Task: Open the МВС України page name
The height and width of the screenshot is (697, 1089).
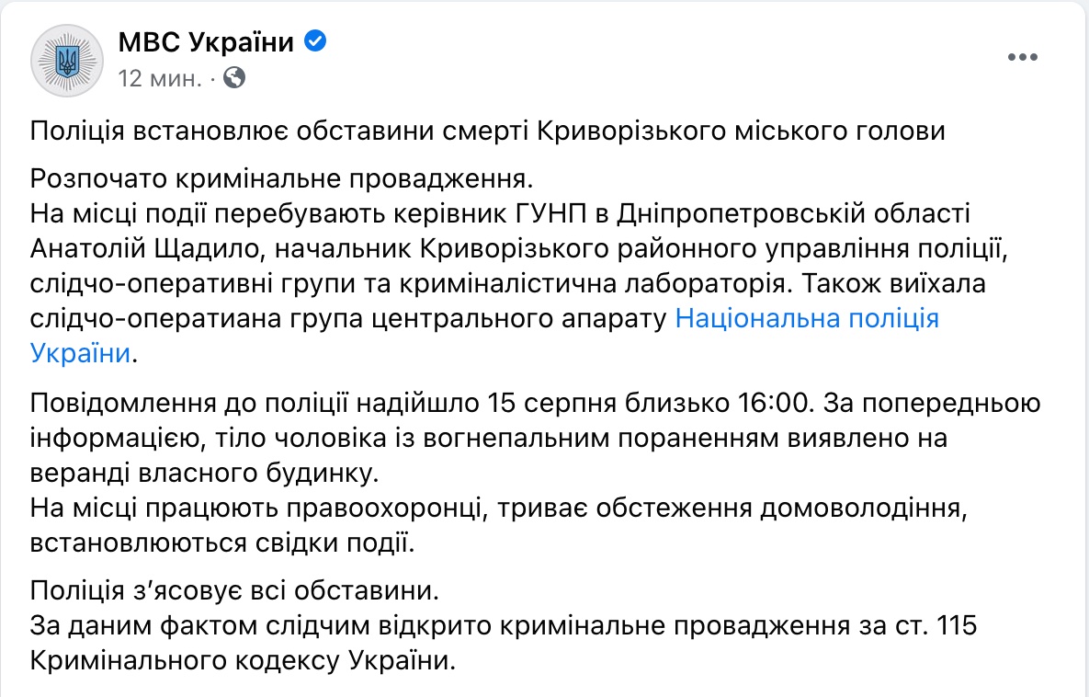Action: tap(206, 41)
